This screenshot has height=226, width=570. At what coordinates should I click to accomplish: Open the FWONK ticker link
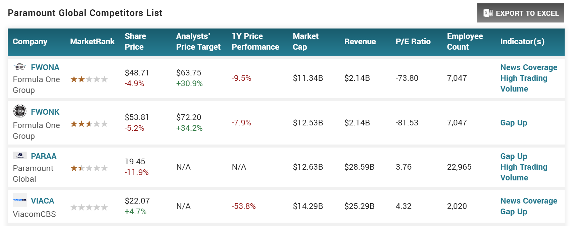(x=45, y=112)
